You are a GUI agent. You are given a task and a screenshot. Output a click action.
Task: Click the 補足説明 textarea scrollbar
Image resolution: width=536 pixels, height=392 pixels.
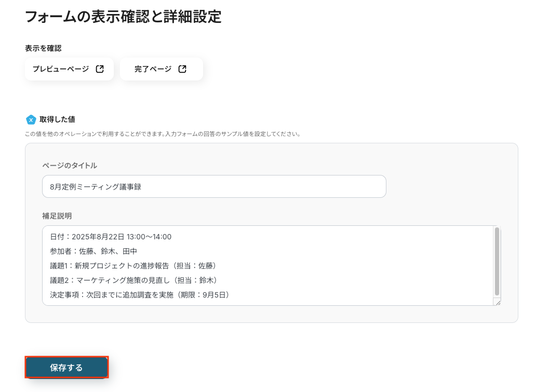[x=497, y=262]
